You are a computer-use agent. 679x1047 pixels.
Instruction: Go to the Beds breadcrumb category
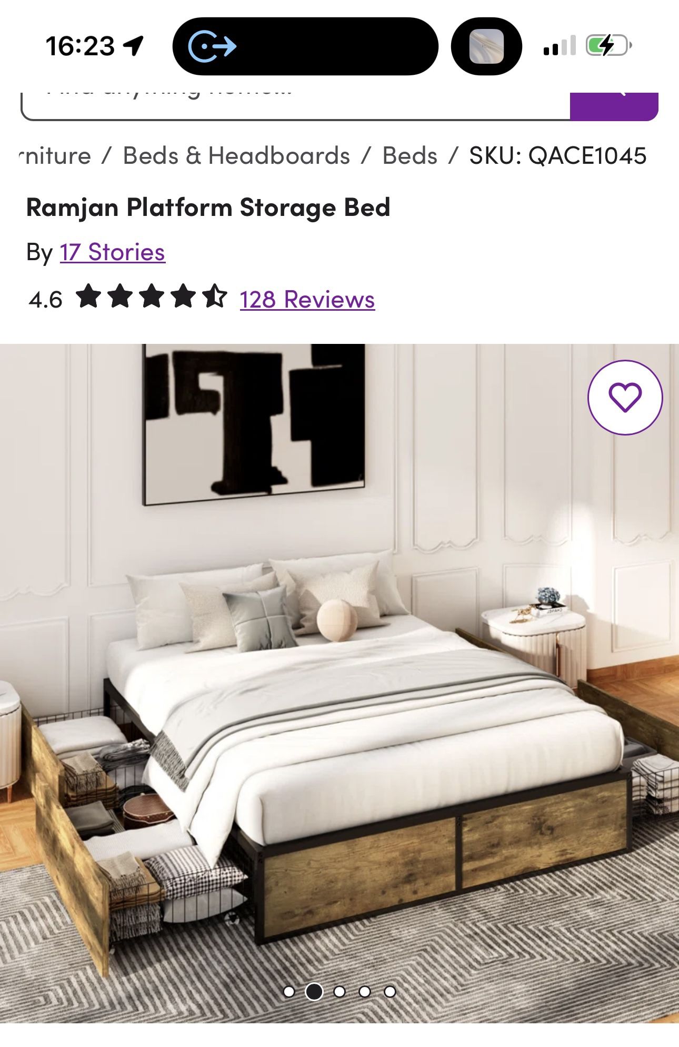[x=410, y=156]
